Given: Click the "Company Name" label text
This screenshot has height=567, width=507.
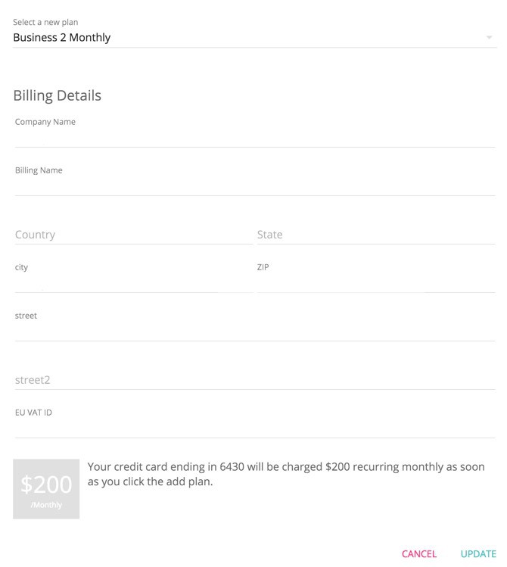Looking at the screenshot, I should pos(45,122).
